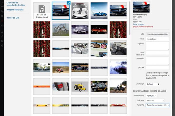Select the blue convertible number 17 thumbnail
The width and height of the screenshot is (175, 116).
tap(99, 10)
